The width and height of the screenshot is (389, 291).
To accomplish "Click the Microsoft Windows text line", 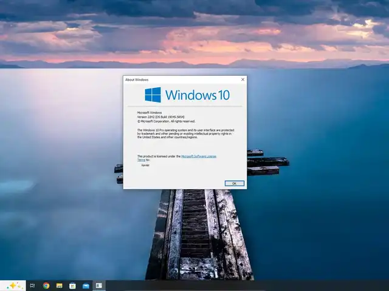I will [150, 112].
